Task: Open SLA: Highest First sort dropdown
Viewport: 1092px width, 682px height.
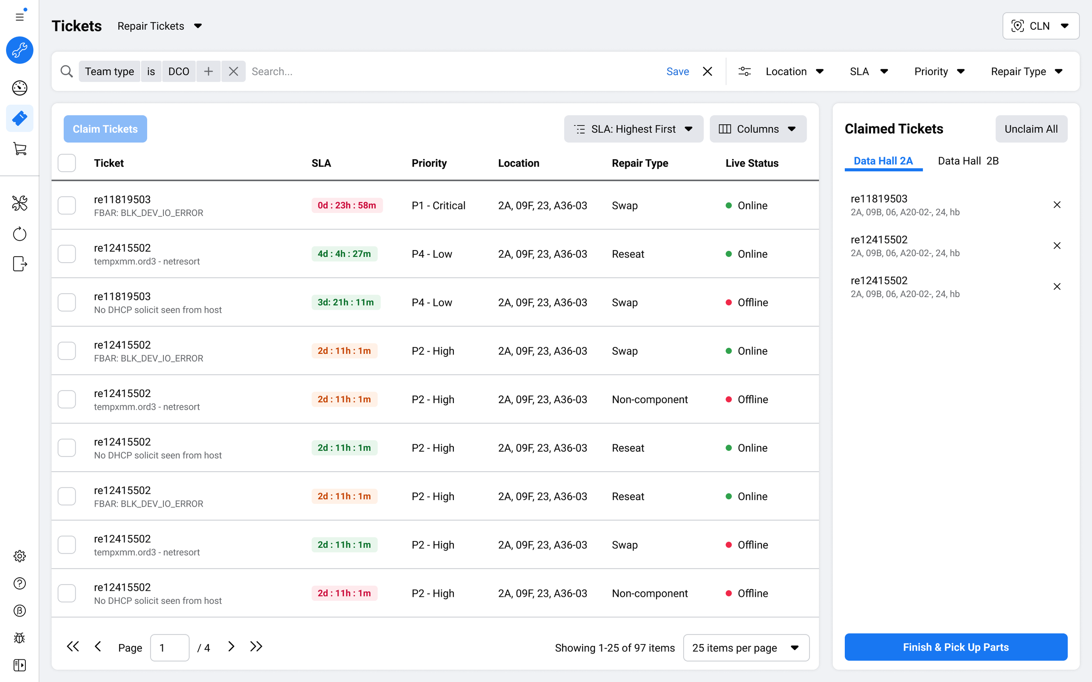Action: [x=633, y=129]
